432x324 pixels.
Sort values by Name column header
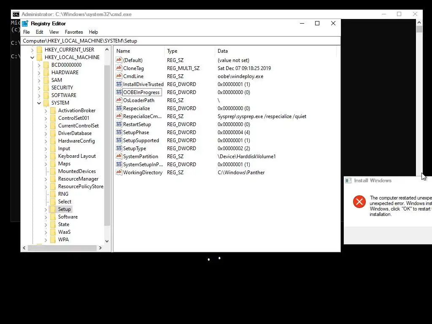click(139, 51)
